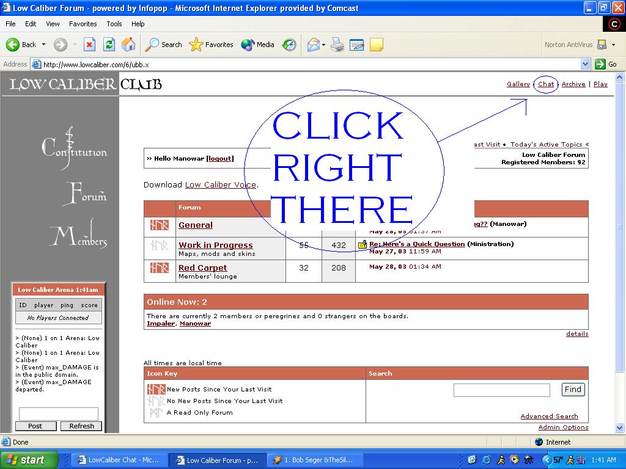Click the yellow note toolbar icon
The height and width of the screenshot is (469, 626).
pyautogui.click(x=377, y=45)
